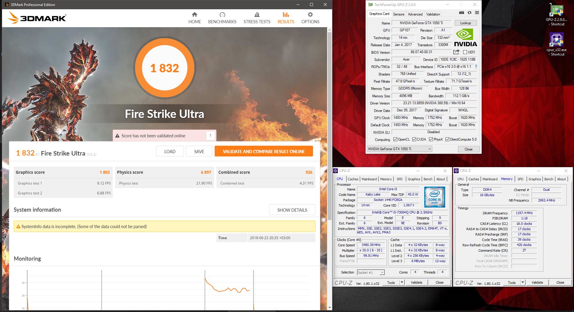Click Tools button in CPU-Z Memory window
This screenshot has width=574, height=312.
512,282
